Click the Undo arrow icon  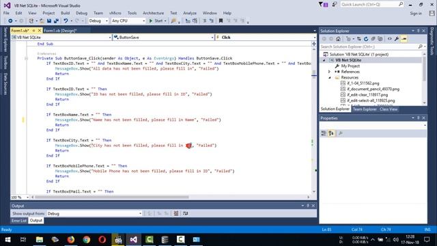66,20
